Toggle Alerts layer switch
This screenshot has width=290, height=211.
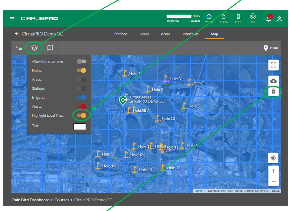coord(81,106)
